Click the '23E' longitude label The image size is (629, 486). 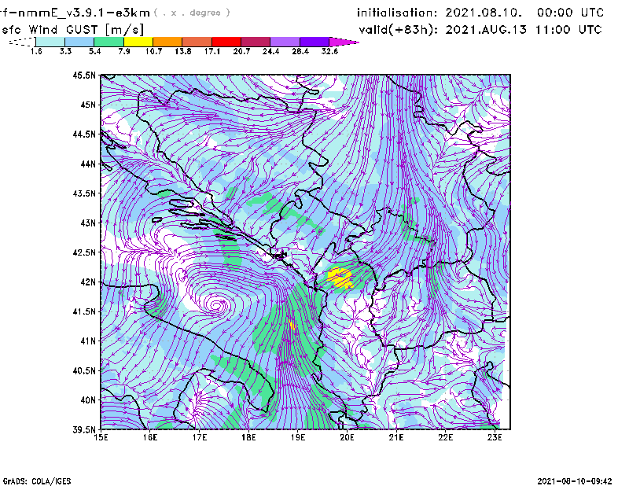[495, 437]
